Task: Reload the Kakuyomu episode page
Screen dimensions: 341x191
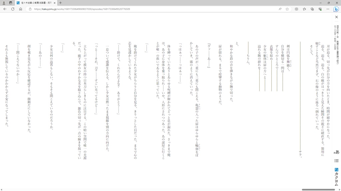Action: coord(13,9)
